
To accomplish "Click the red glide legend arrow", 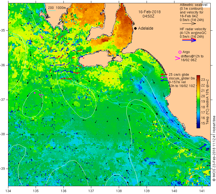I will click(x=164, y=74).
